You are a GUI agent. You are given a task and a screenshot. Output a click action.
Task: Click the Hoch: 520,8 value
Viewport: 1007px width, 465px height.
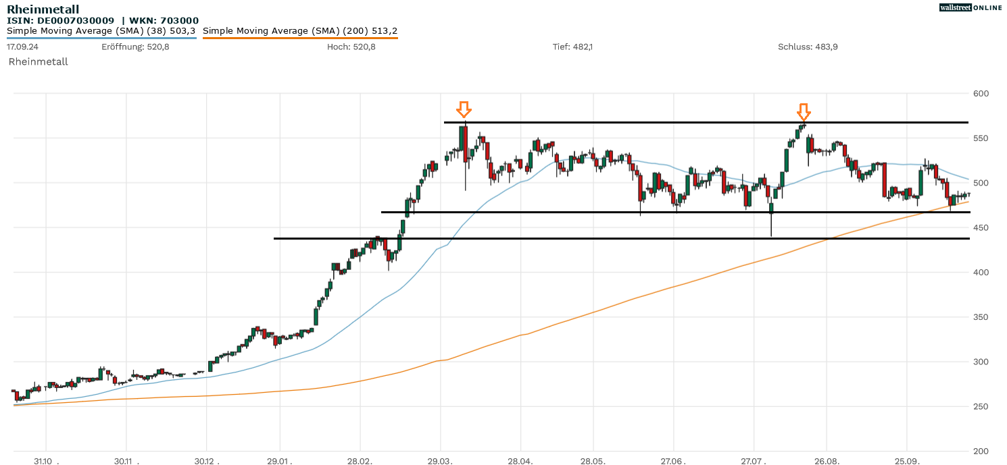tap(351, 47)
